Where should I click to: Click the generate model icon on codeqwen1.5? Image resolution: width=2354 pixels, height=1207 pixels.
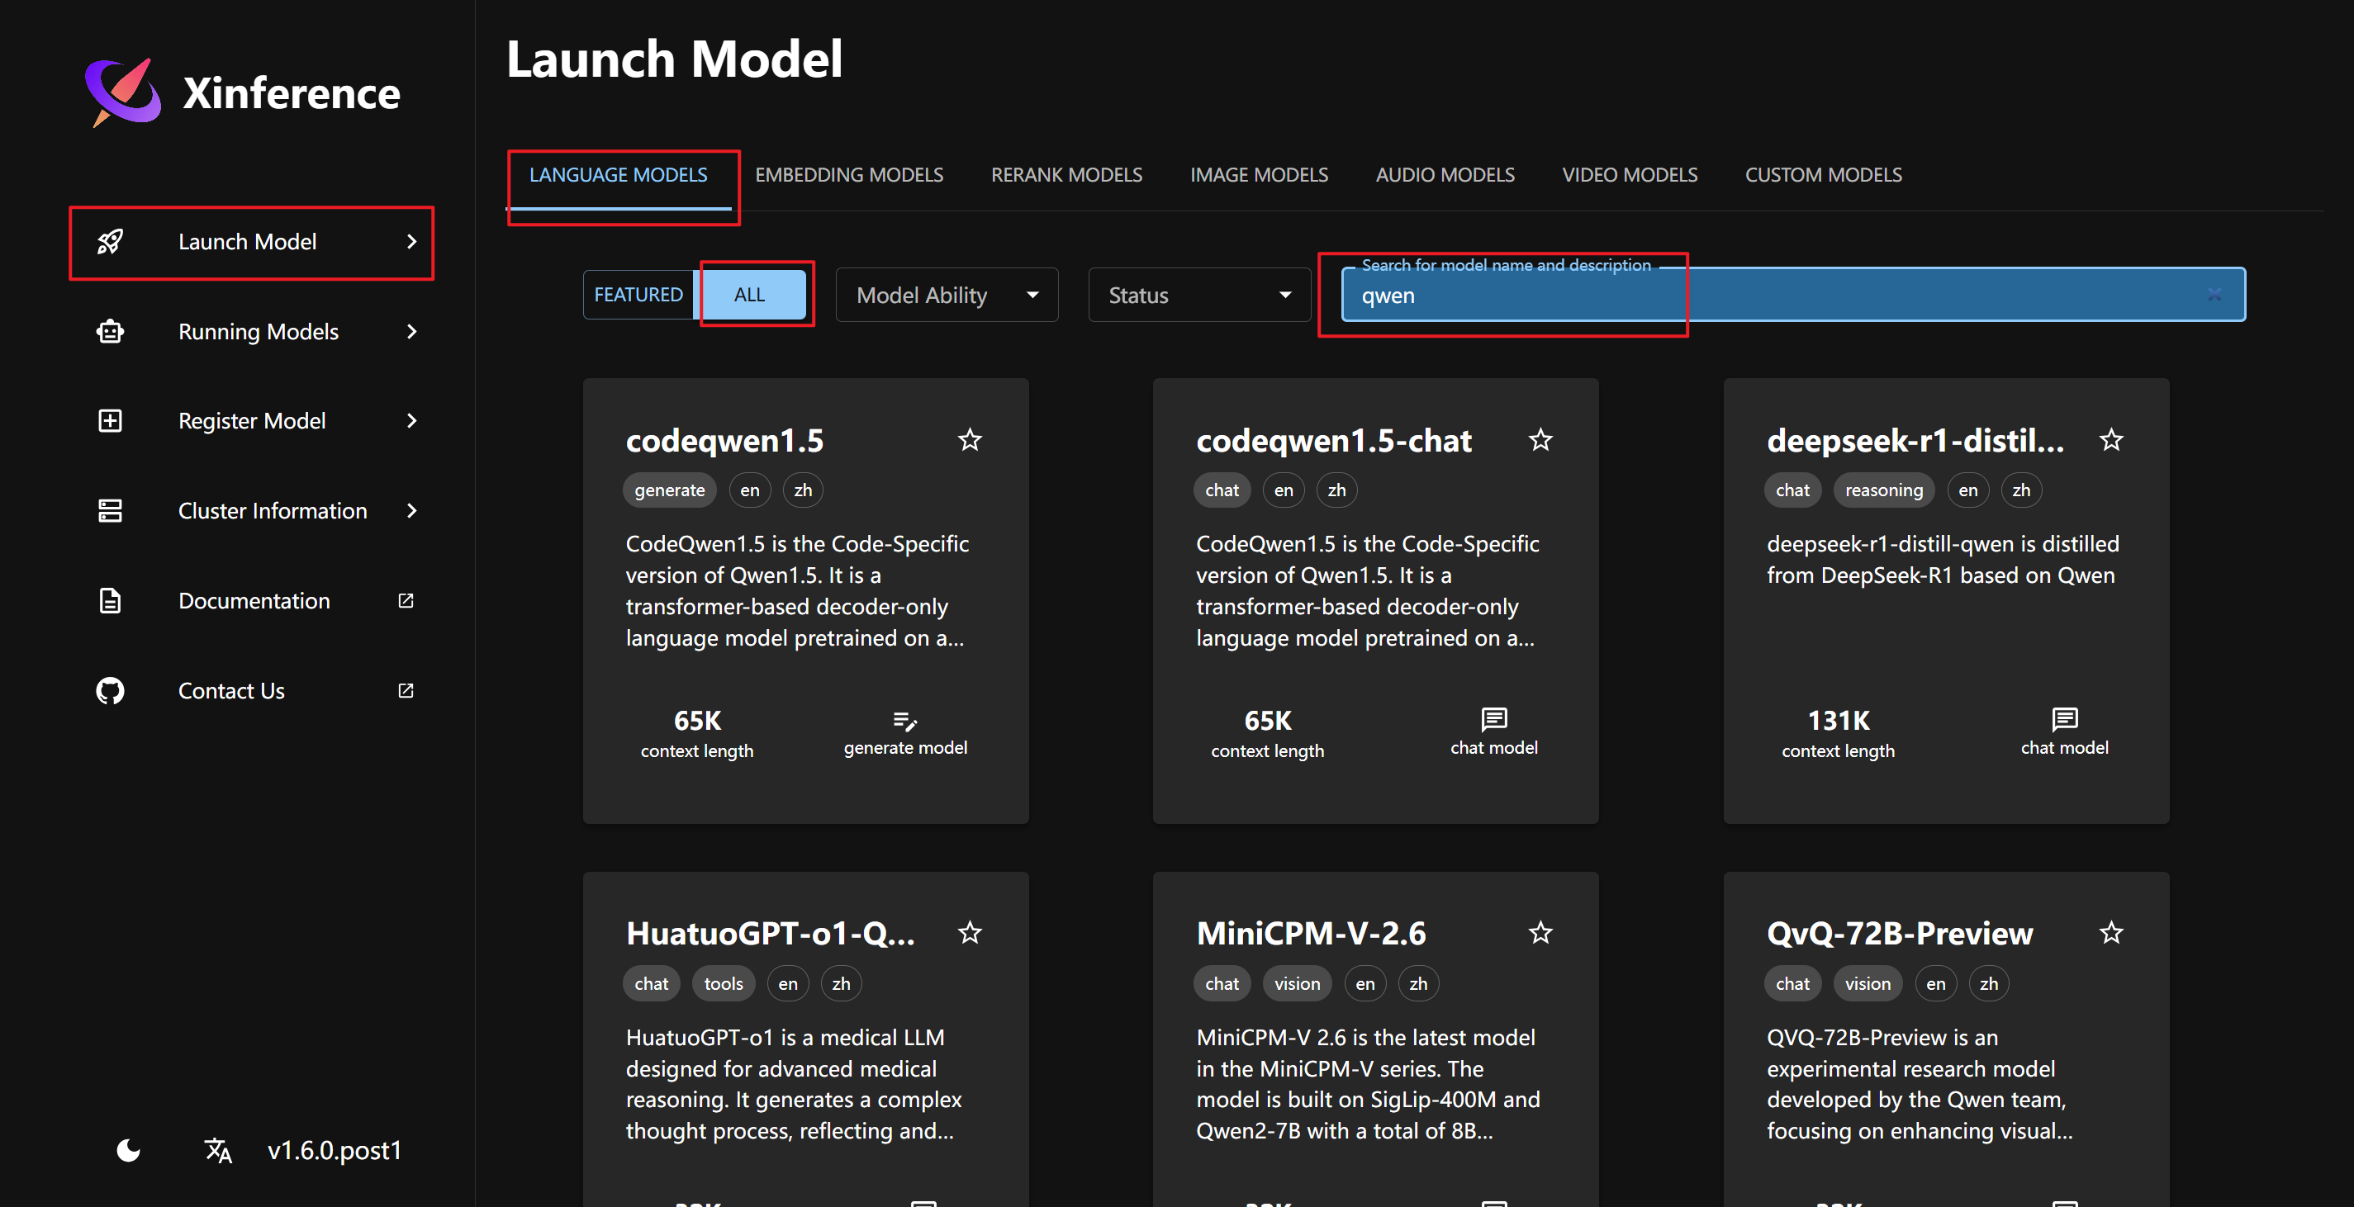click(x=904, y=721)
